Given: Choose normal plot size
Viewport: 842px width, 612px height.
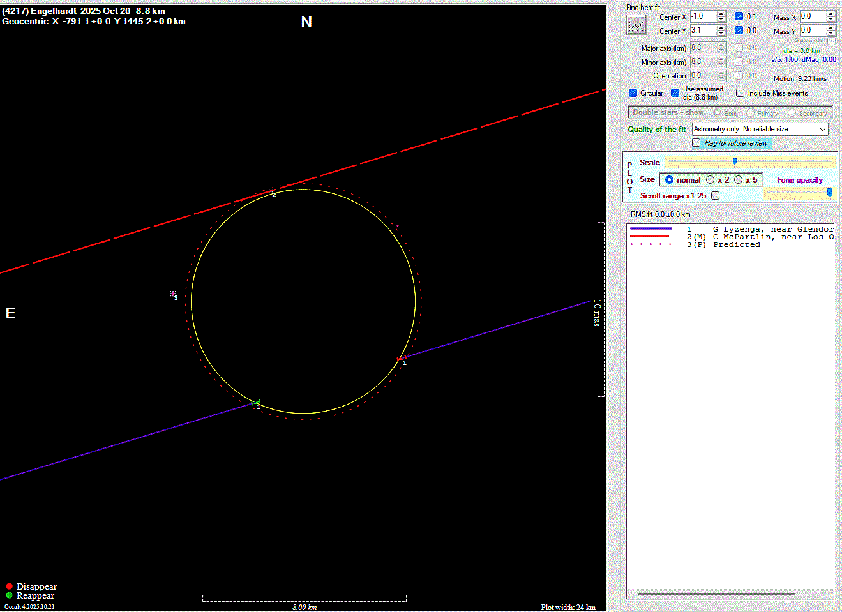Looking at the screenshot, I should tap(669, 180).
